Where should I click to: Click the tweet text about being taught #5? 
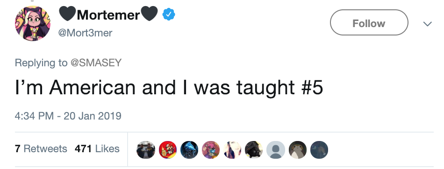pyautogui.click(x=169, y=87)
